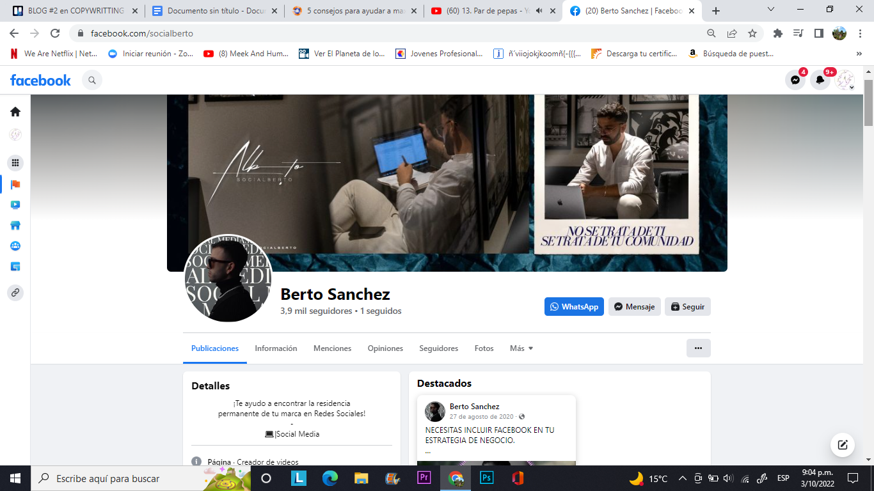Viewport: 874px width, 491px height.
Task: Click the Seguir button
Action: coord(688,307)
